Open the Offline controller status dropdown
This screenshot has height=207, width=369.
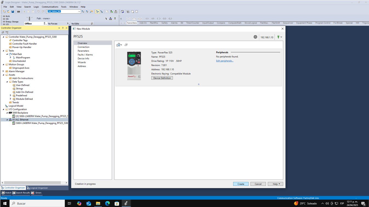click(46, 24)
